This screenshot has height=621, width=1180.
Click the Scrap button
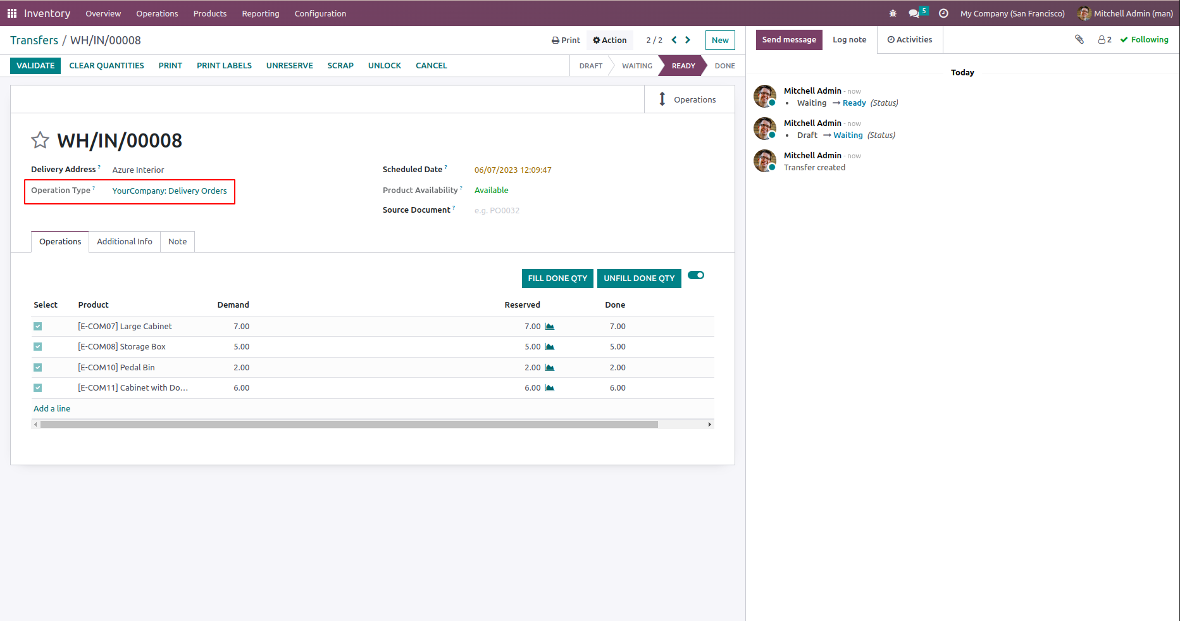pyautogui.click(x=340, y=66)
